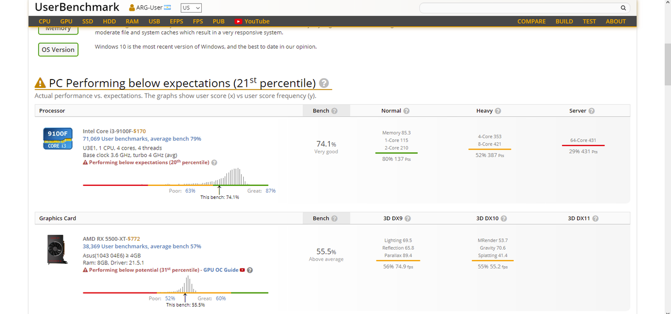This screenshot has height=314, width=671.
Task: Click the UserBenchmark logo
Action: click(78, 7)
